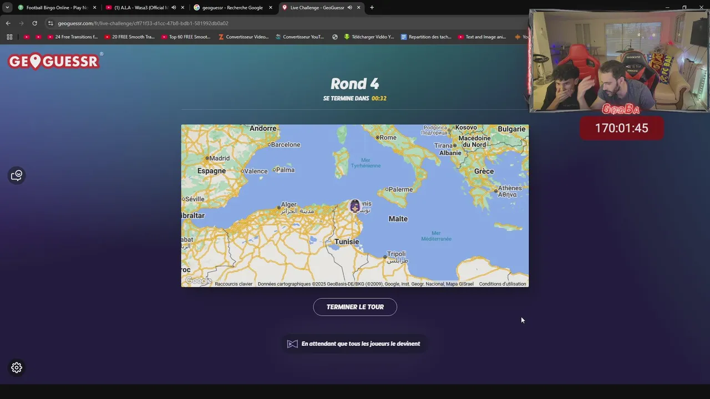The width and height of the screenshot is (710, 399).
Task: Click the Mer Méditerranée label on map
Action: 436,236
